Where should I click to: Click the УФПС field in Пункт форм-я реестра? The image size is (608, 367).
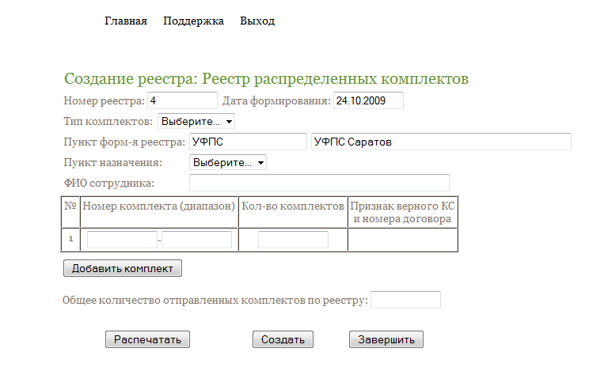(x=248, y=142)
